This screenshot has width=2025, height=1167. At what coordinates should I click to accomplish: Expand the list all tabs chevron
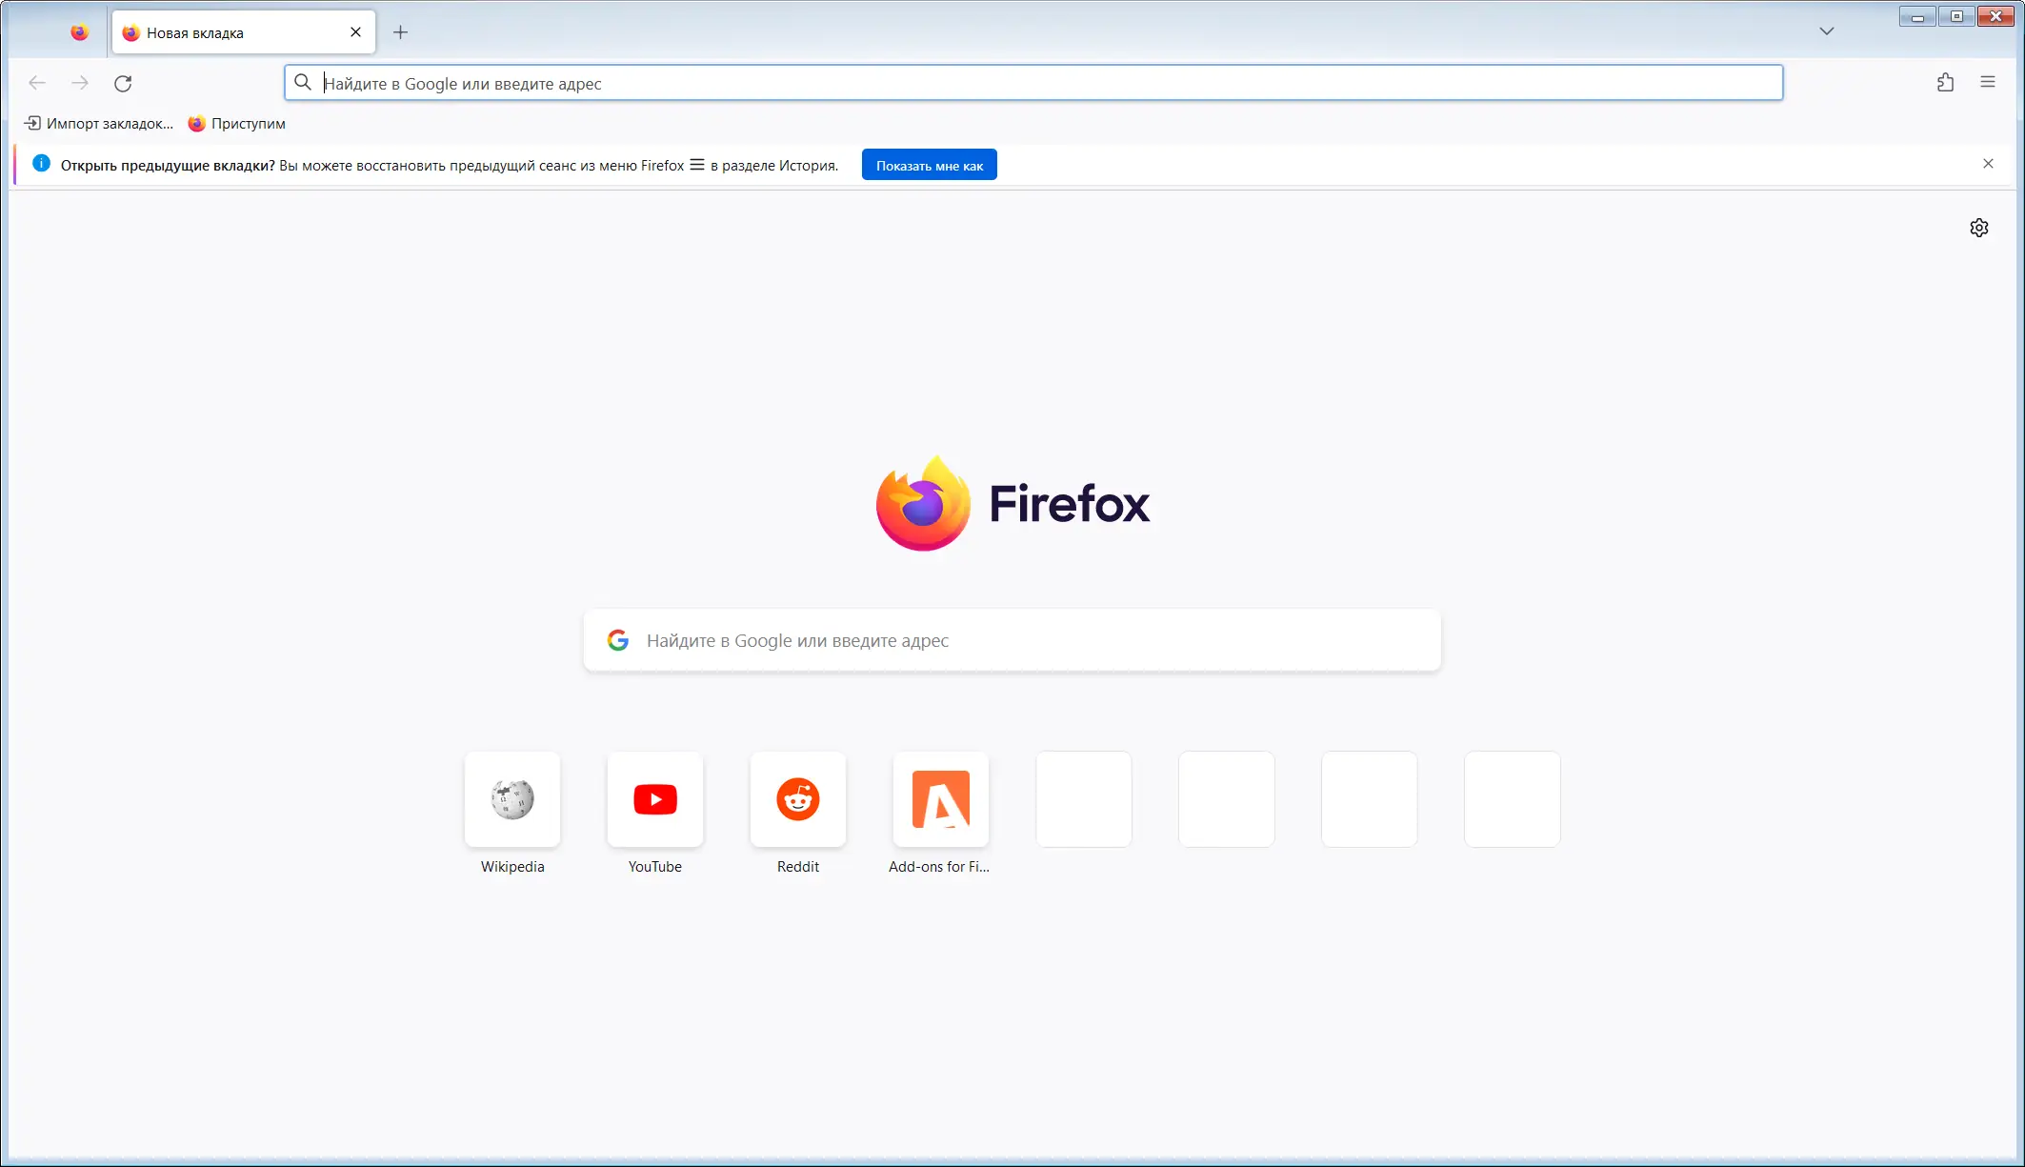point(1826,31)
